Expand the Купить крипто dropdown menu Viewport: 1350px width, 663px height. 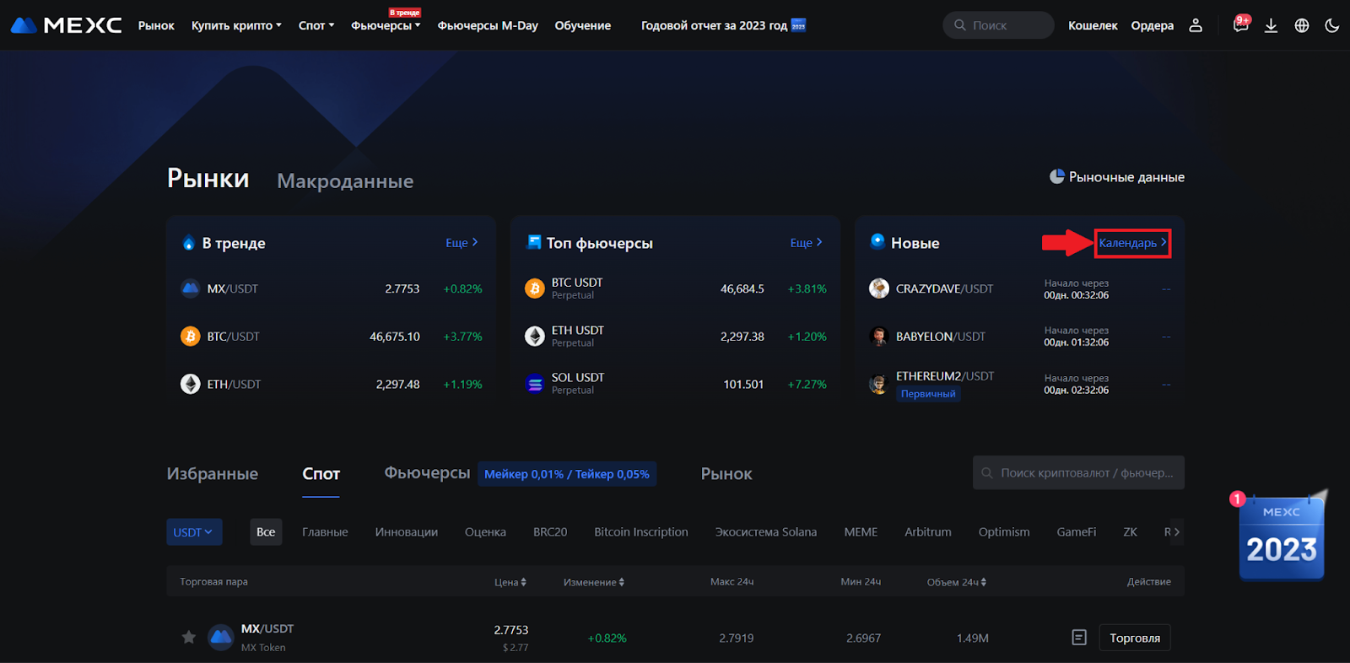[236, 25]
